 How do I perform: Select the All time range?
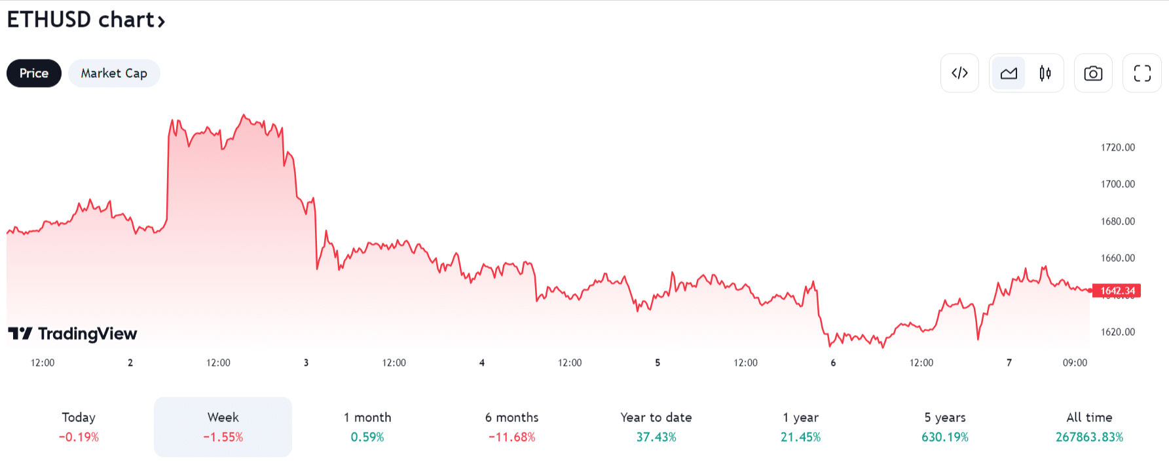(x=1089, y=427)
